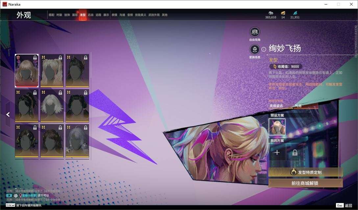Switch to the 武技外观 tab
This screenshot has width=358, height=210.
(154, 15)
